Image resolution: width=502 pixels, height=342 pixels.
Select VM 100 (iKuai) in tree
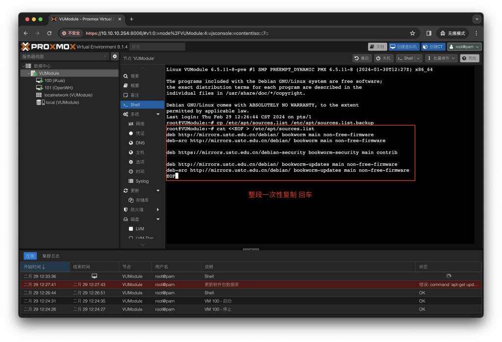pyautogui.click(x=54, y=80)
